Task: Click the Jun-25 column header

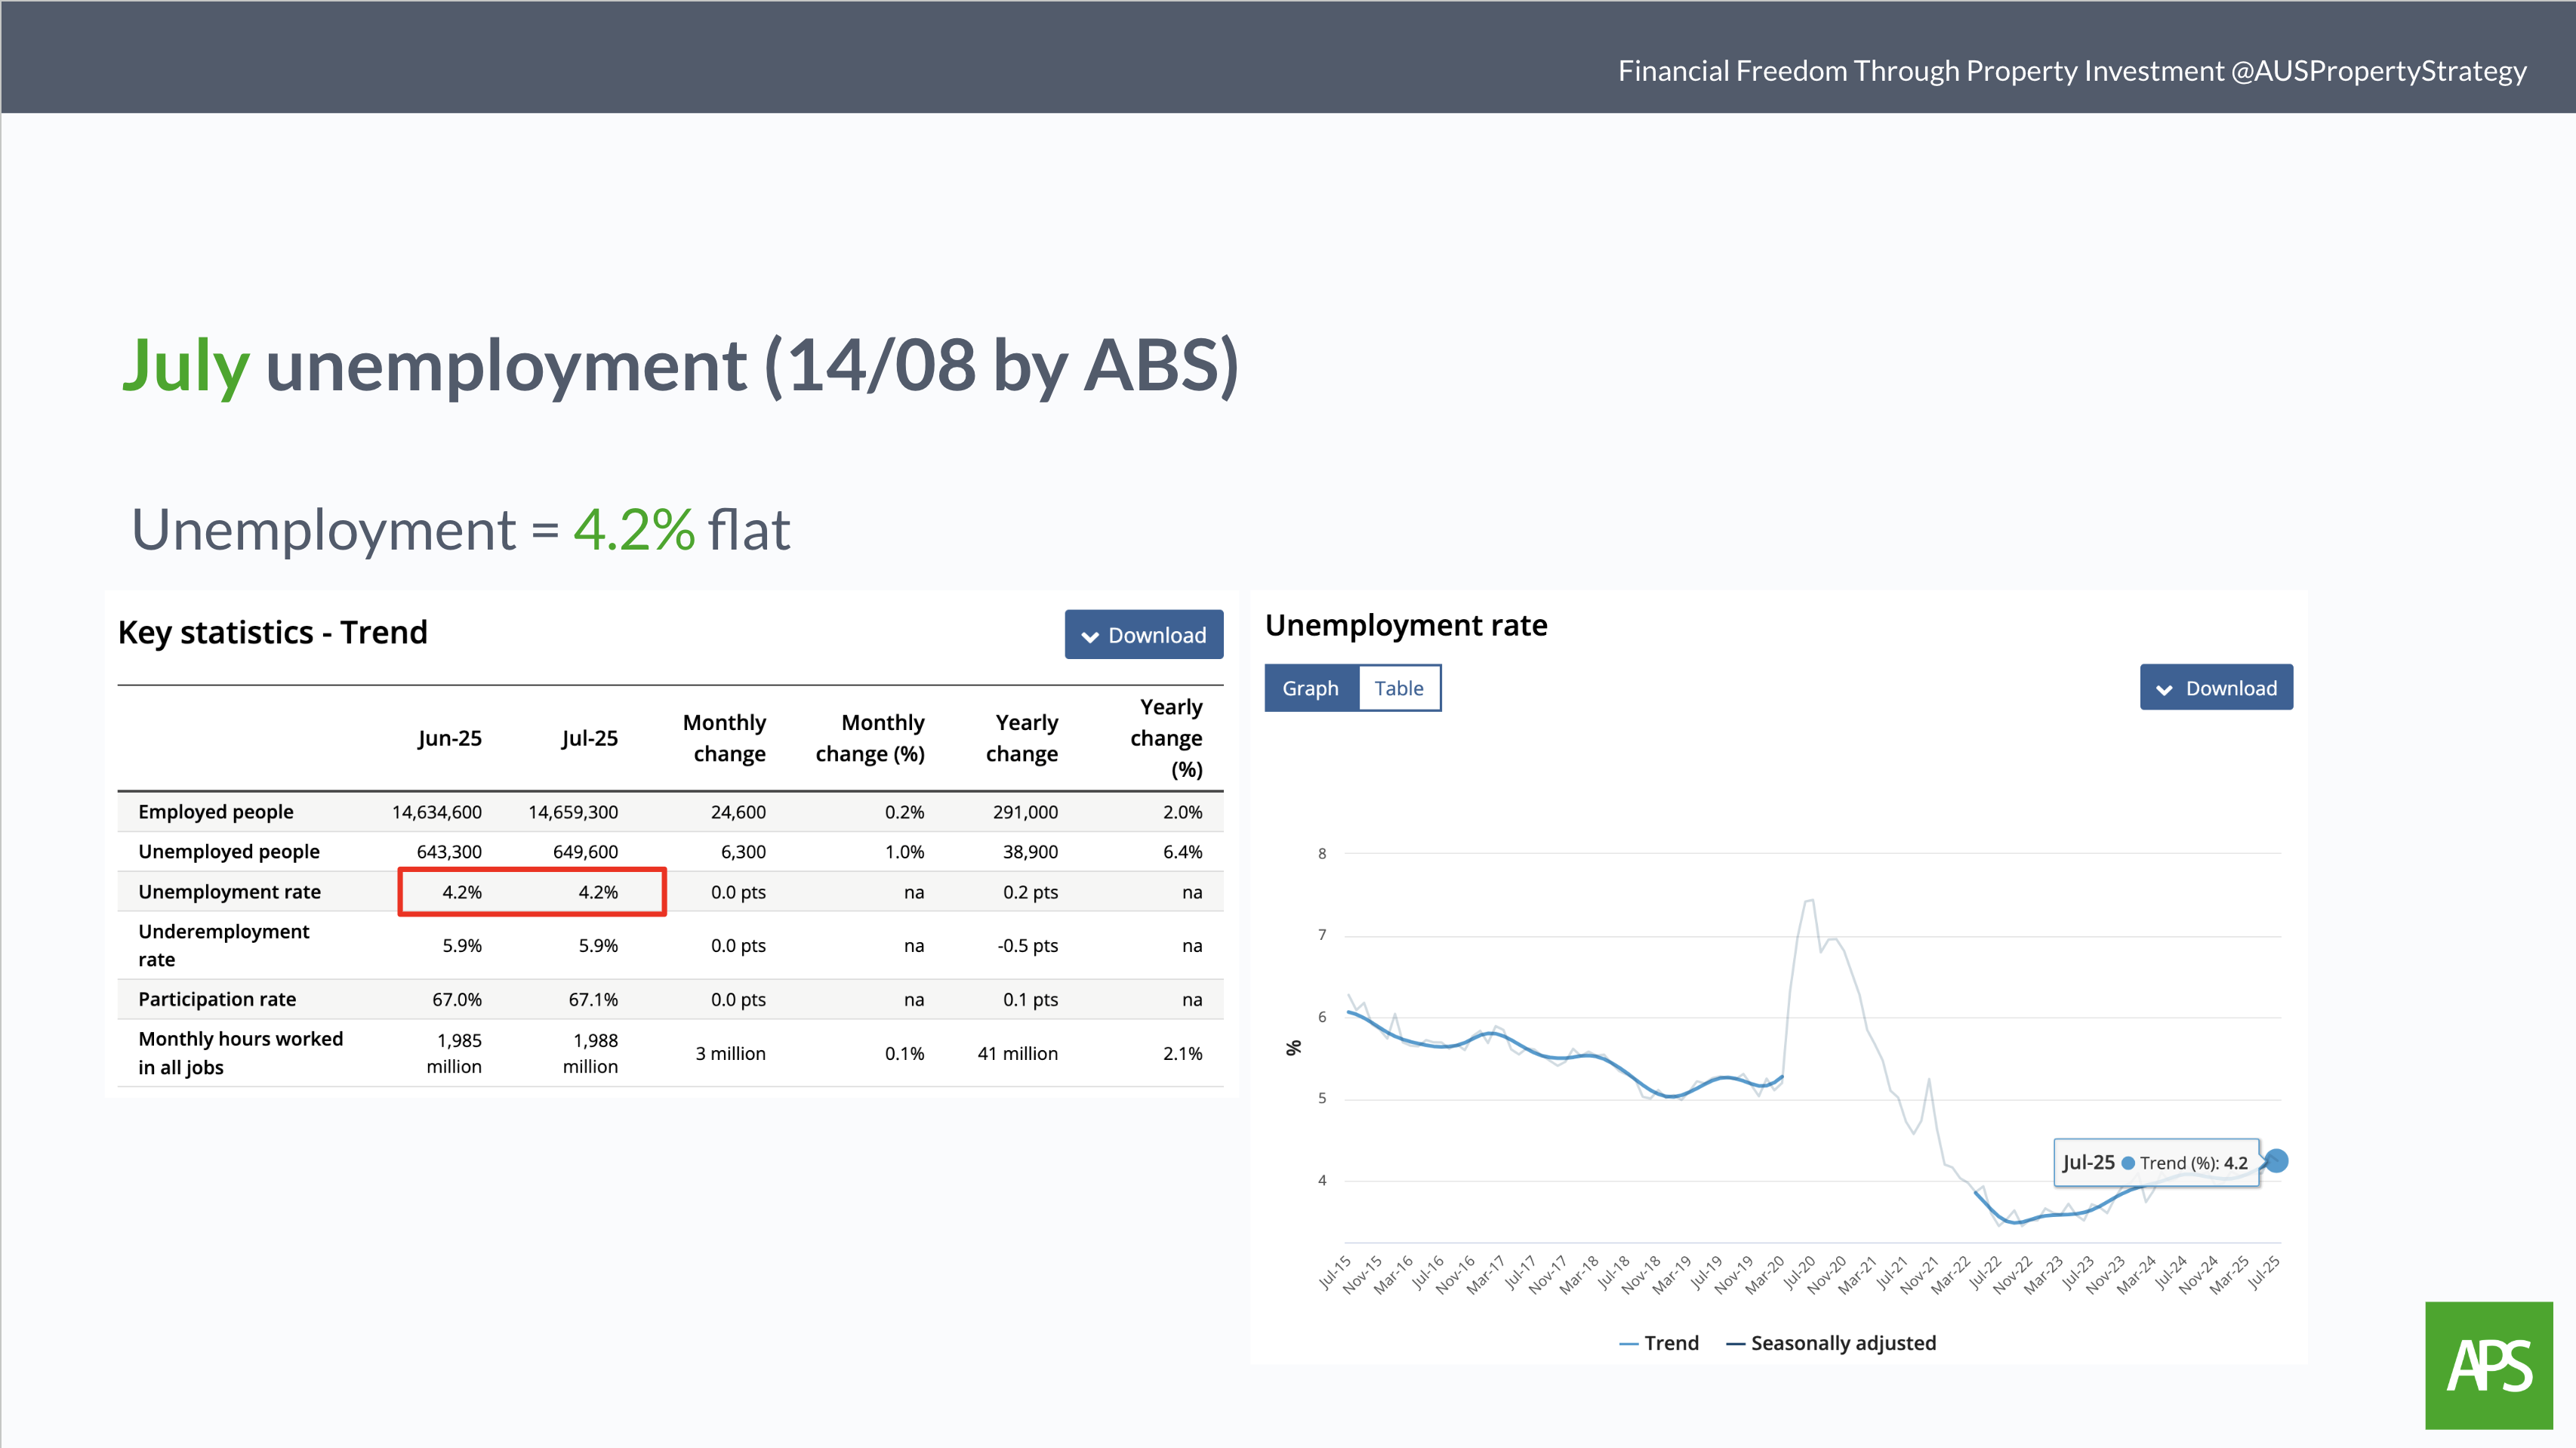Action: 449,738
